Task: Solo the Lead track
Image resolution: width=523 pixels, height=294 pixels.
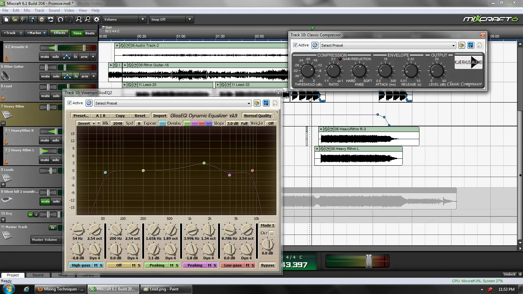Action: pyautogui.click(x=56, y=96)
